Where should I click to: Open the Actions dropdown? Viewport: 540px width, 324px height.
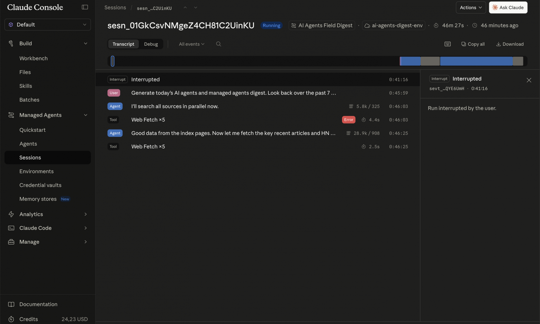(x=471, y=8)
